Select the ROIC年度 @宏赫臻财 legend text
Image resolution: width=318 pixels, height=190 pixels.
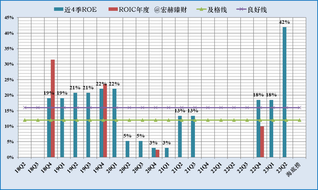[x=153, y=9]
